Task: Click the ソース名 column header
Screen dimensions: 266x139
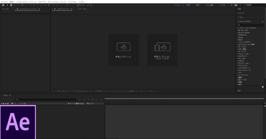Action: pos(22,103)
